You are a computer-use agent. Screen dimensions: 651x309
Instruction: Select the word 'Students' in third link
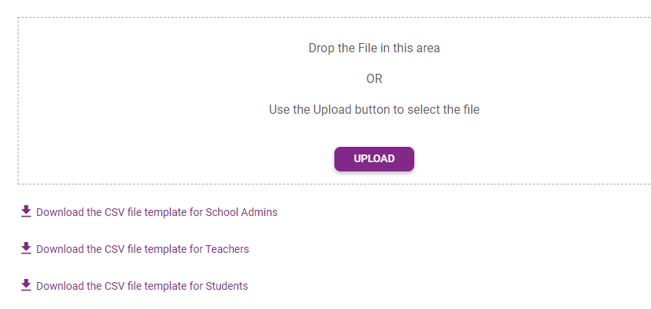227,286
